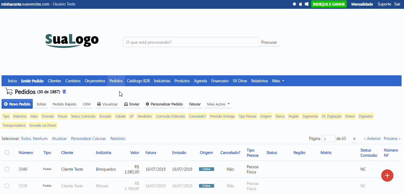Open the Relatórios menu
This screenshot has width=404, height=194.
(x=260, y=81)
